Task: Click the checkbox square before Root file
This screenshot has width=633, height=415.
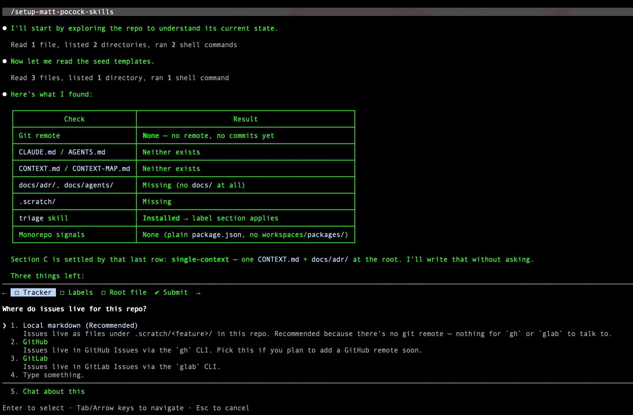Action: (x=103, y=293)
